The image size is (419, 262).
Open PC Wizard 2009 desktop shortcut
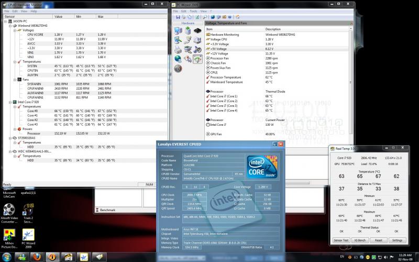coord(28,238)
